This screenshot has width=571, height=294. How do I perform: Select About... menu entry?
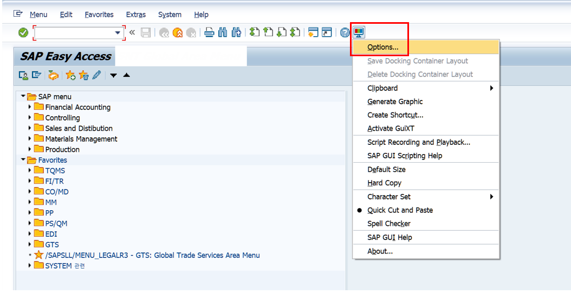(426, 251)
